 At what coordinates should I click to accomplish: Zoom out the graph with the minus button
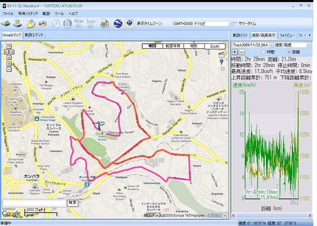coord(242,52)
